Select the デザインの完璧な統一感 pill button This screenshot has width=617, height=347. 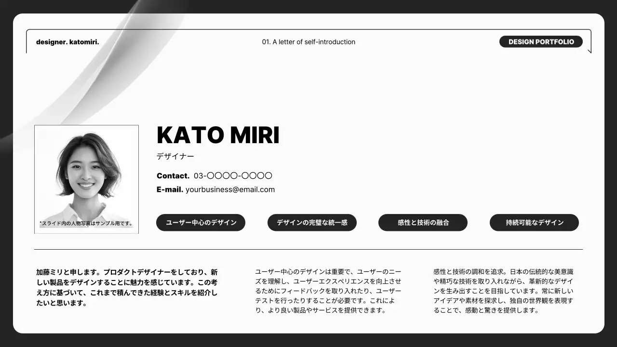click(312, 222)
